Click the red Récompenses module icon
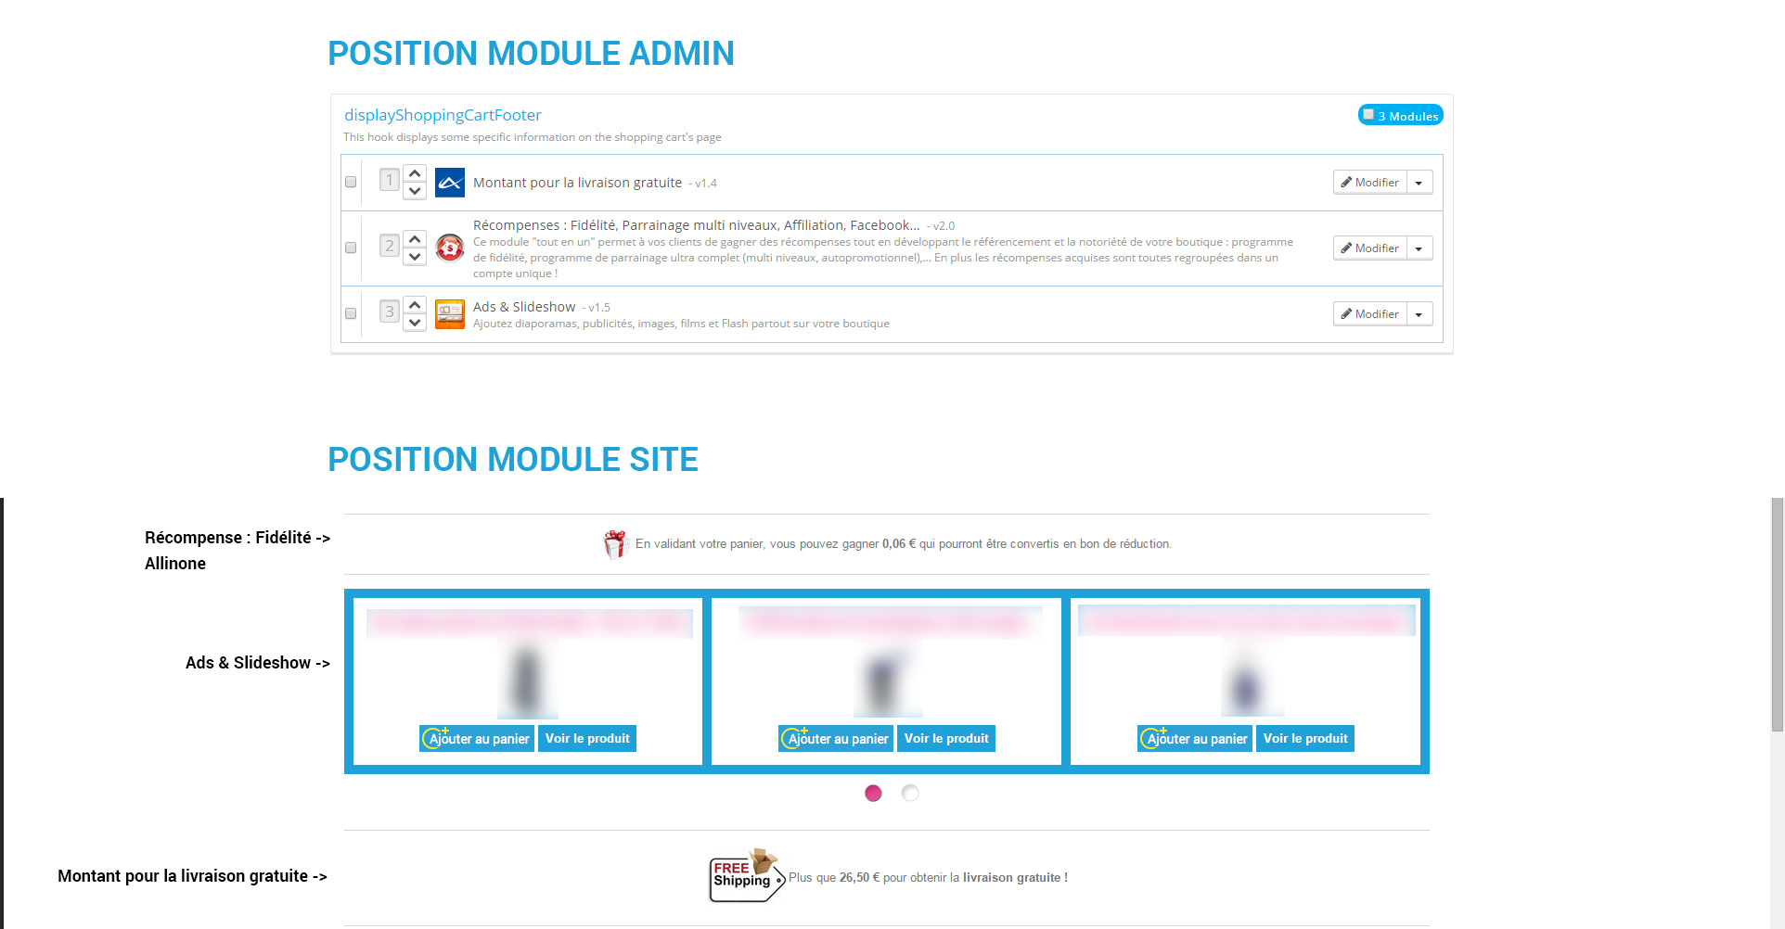1785x929 pixels. [450, 248]
